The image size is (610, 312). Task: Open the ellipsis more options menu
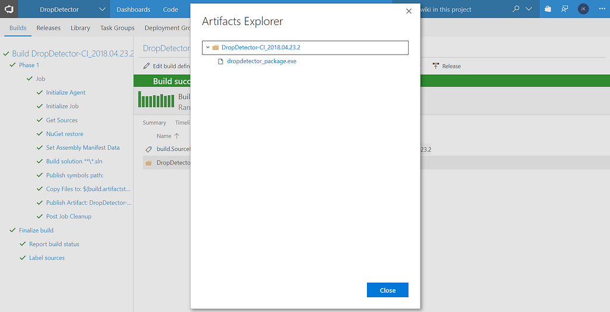click(x=602, y=9)
